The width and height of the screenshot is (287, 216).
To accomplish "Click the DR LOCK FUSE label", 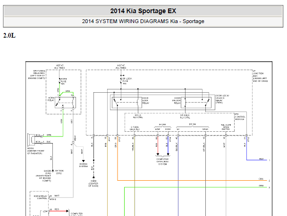I will (x=127, y=81).
